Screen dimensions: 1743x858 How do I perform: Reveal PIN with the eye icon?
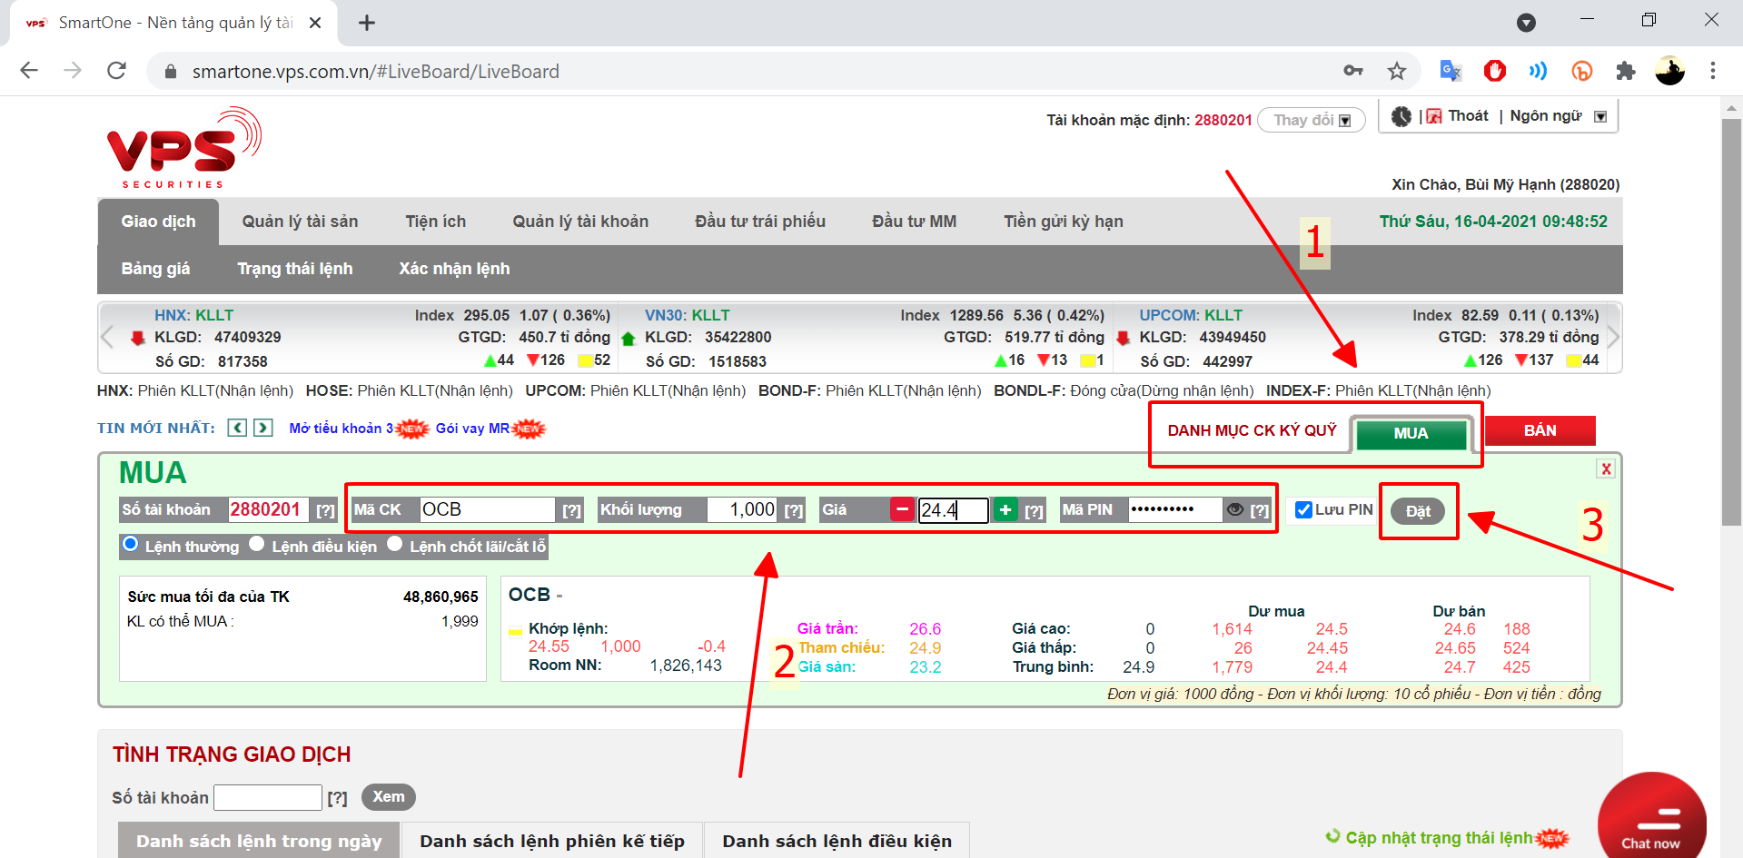point(1235,509)
